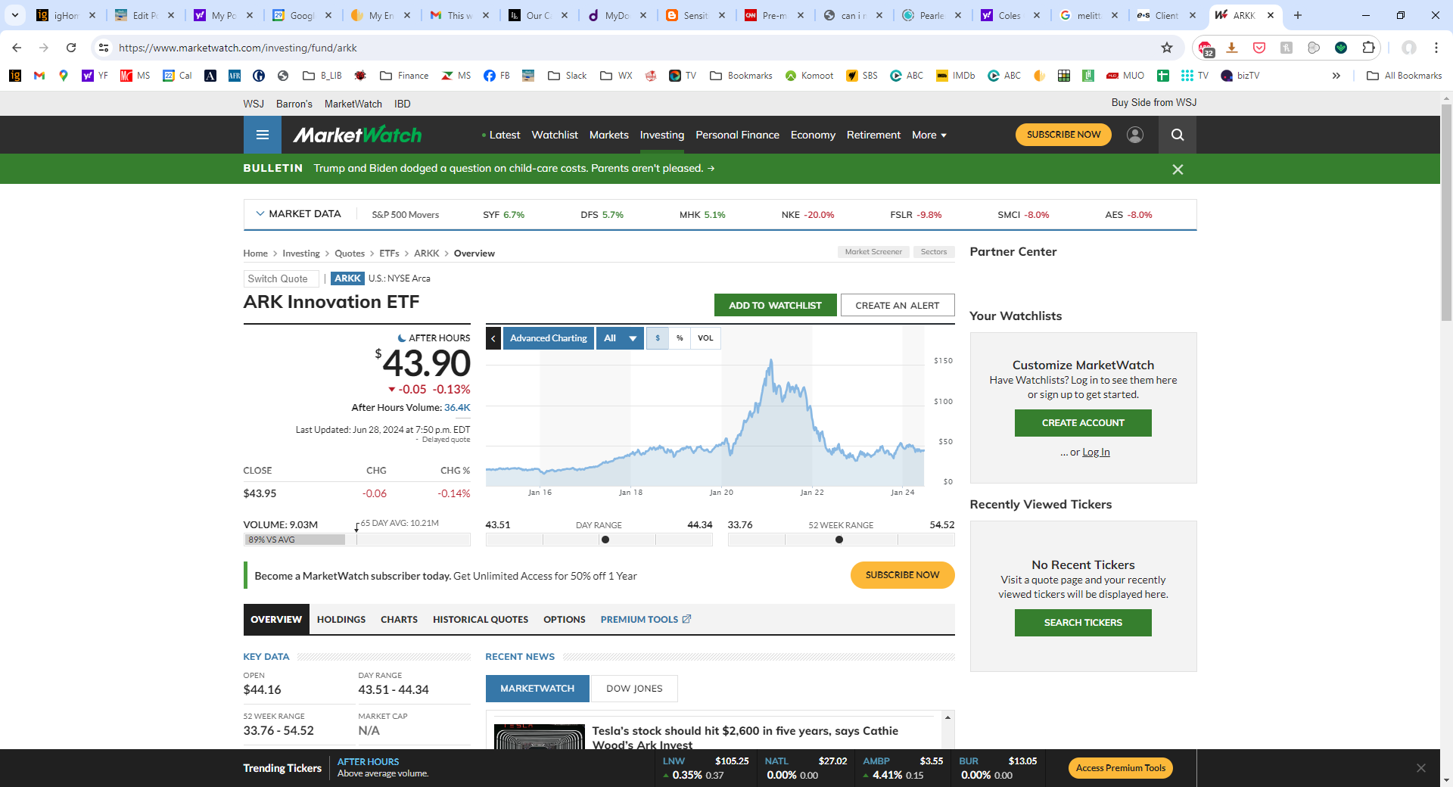Open the IMDb bookmark
The width and height of the screenshot is (1453, 787).
coord(955,76)
